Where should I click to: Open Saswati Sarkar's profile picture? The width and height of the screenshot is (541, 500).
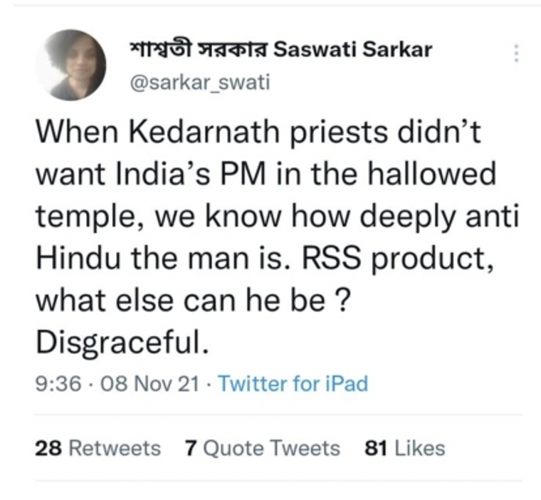pyautogui.click(x=70, y=65)
